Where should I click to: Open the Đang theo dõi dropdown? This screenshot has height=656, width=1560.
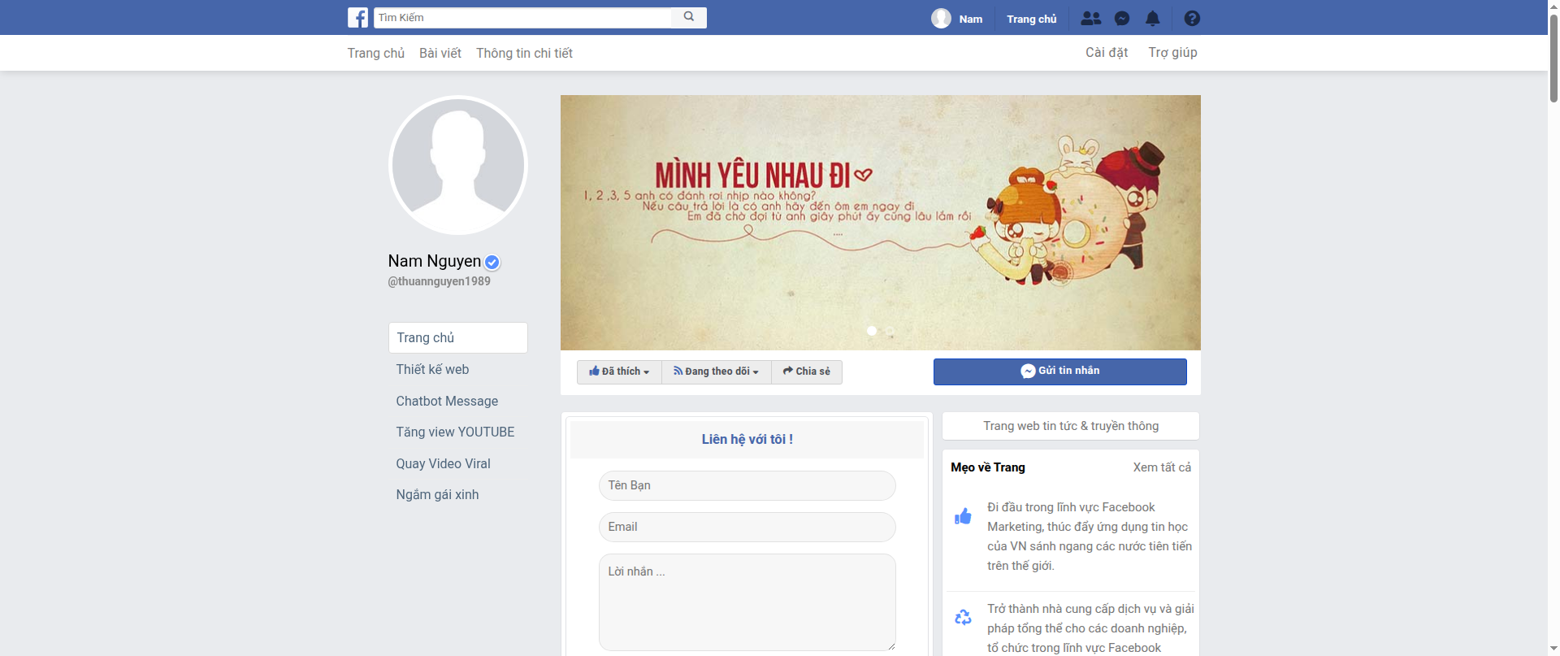click(x=716, y=371)
